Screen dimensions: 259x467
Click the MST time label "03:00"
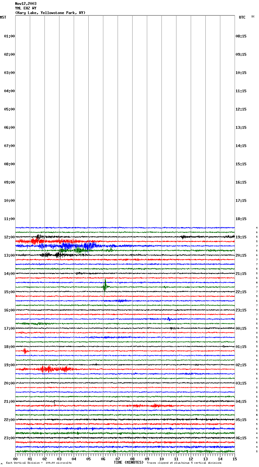click(x=9, y=73)
